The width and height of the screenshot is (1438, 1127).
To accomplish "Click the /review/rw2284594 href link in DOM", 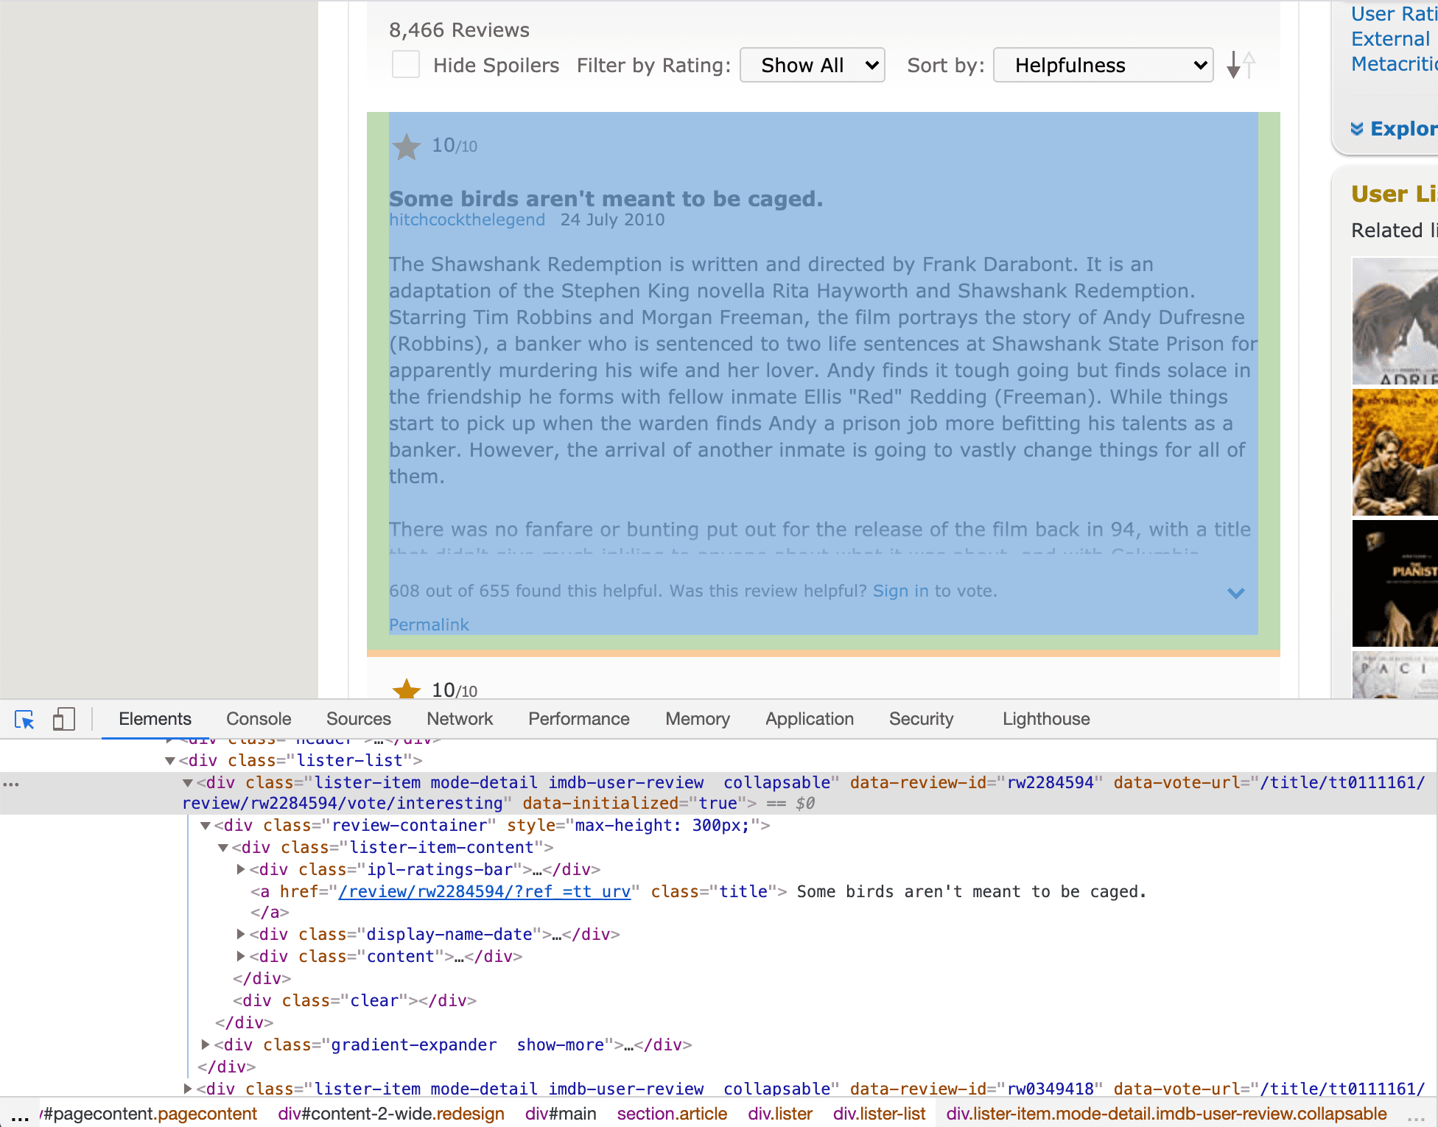I will pyautogui.click(x=484, y=892).
